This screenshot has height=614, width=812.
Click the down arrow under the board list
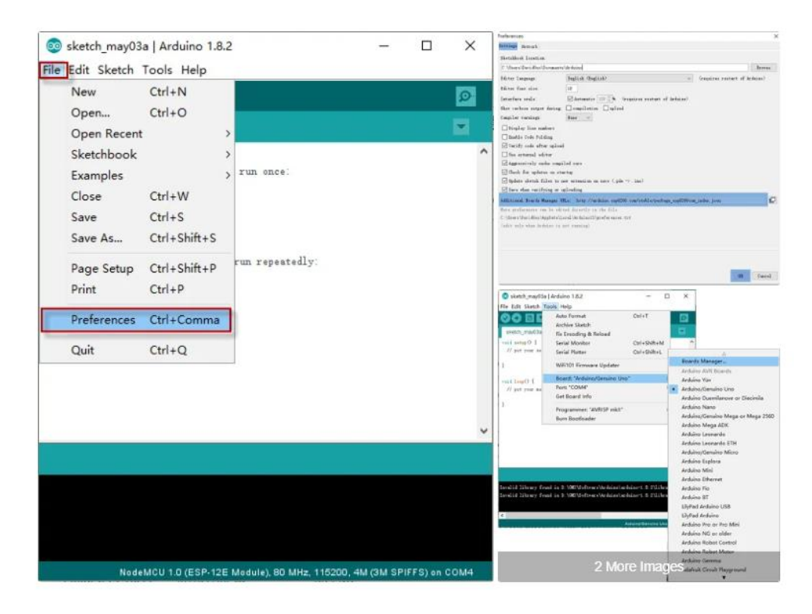[x=723, y=578]
